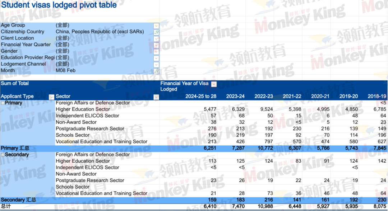Image resolution: width=388 pixels, height=211 pixels.
Task: Click the cell showing 276
Action: click(212, 129)
